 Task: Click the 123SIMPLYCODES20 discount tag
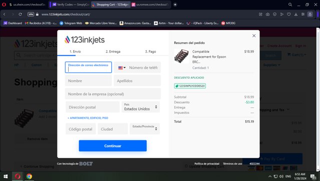click(x=190, y=86)
